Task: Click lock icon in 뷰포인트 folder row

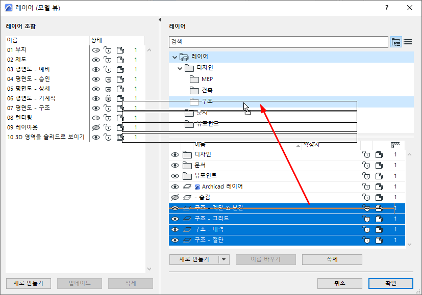Action: coord(366,176)
